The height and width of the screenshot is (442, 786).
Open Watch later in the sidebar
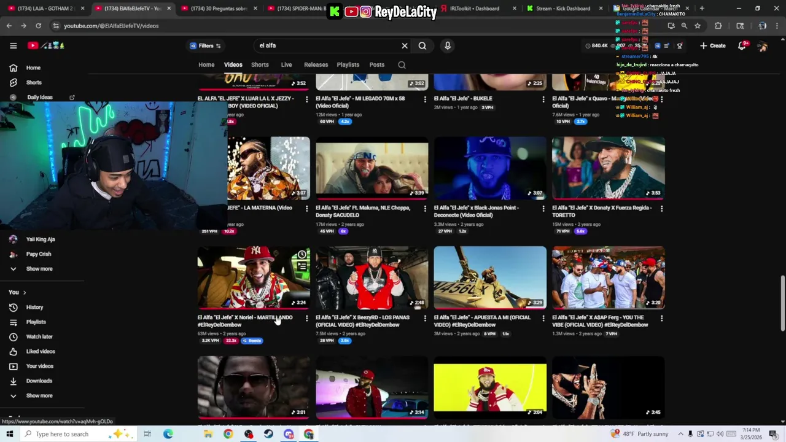(39, 336)
